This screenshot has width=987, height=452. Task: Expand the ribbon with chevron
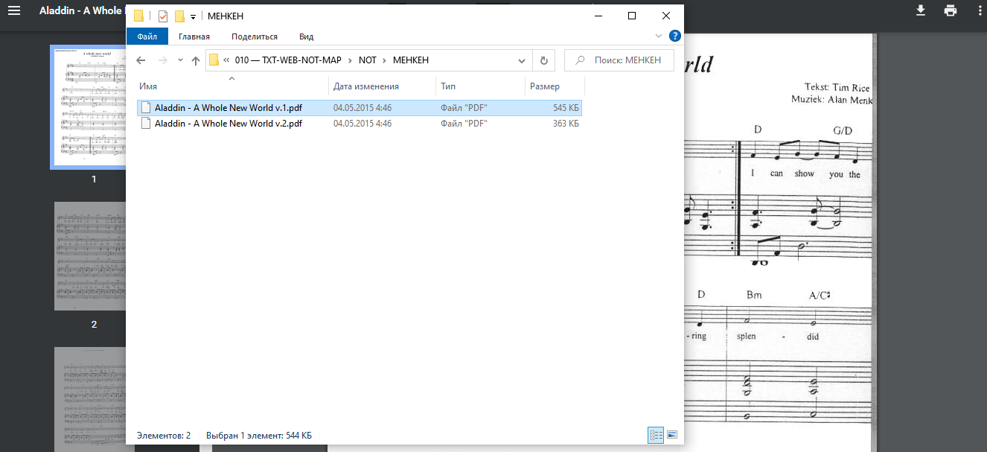[x=659, y=36]
